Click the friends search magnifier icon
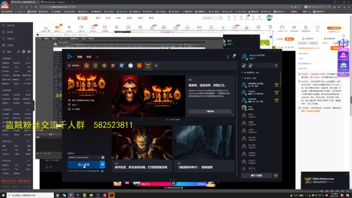Viewport: 352px width, 198px height. tap(276, 66)
